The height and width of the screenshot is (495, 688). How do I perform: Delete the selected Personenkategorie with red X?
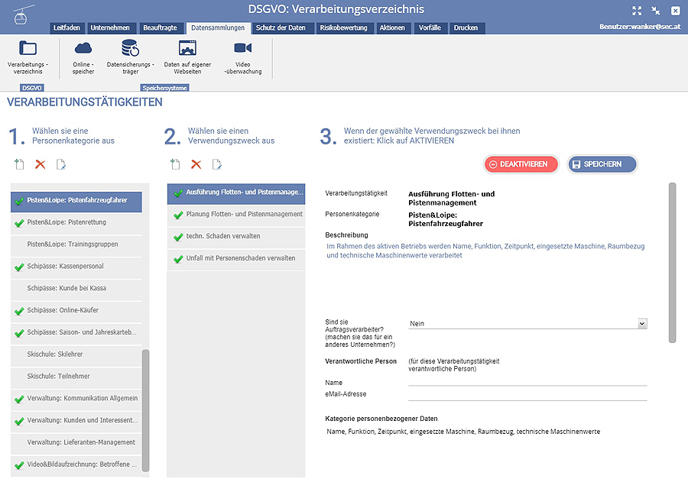coord(41,164)
